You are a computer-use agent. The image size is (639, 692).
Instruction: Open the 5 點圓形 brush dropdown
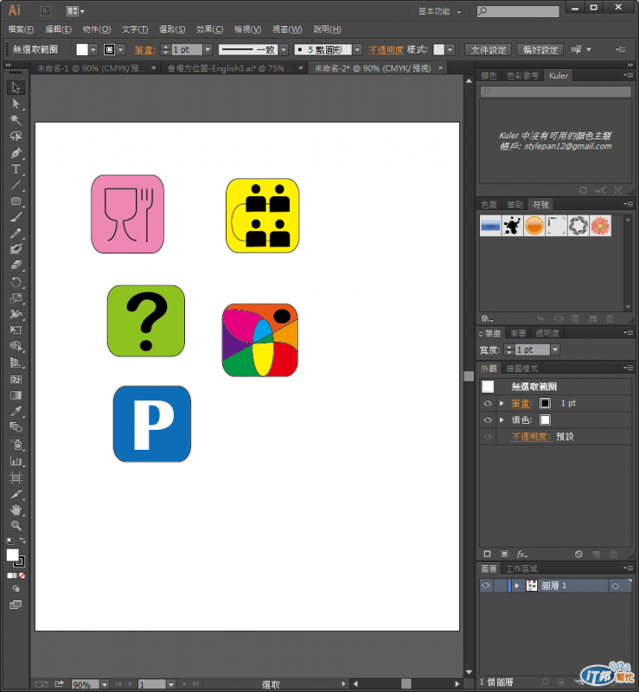358,50
